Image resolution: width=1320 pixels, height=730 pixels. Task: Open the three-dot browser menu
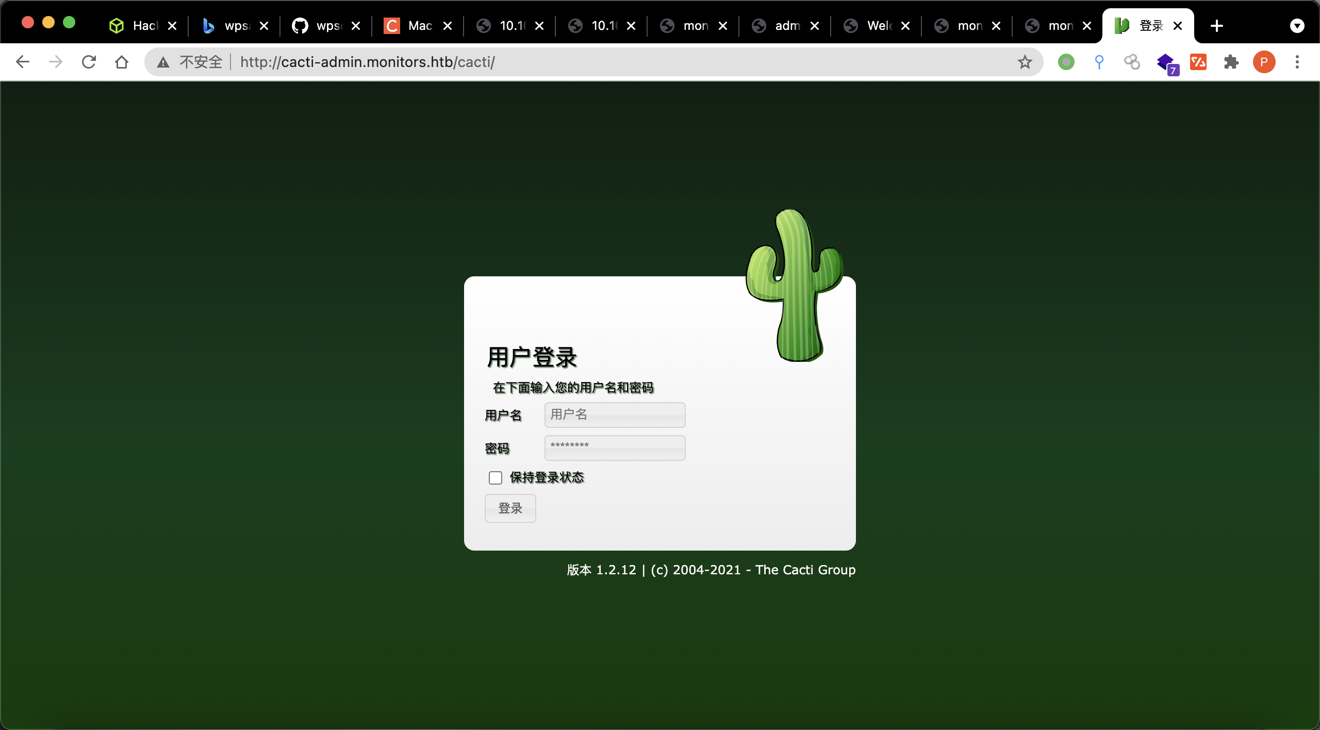[x=1297, y=62]
